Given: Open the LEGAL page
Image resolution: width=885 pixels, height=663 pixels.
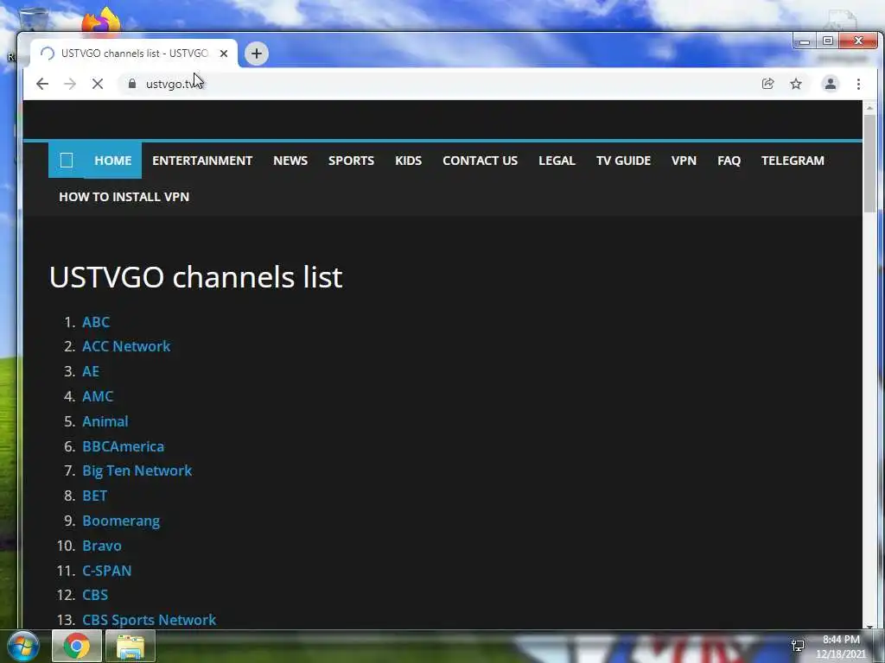Looking at the screenshot, I should [x=557, y=160].
